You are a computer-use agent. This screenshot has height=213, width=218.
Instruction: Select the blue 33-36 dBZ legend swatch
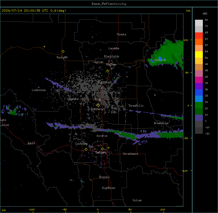click(199, 92)
